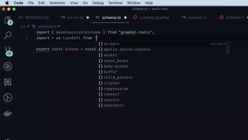Open the Docker whale icon in activity bar
The image size is (248, 140).
(x=8, y=113)
